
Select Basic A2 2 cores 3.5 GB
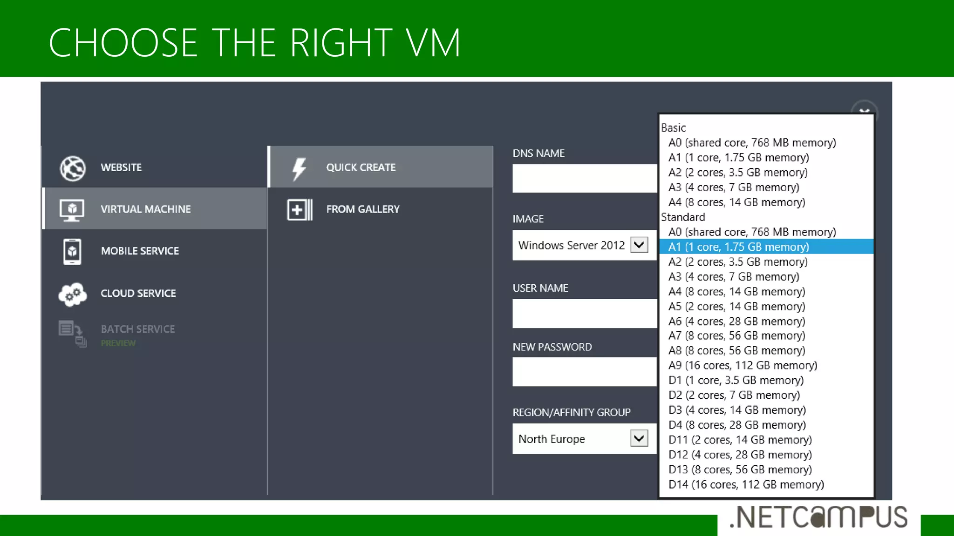766,172
